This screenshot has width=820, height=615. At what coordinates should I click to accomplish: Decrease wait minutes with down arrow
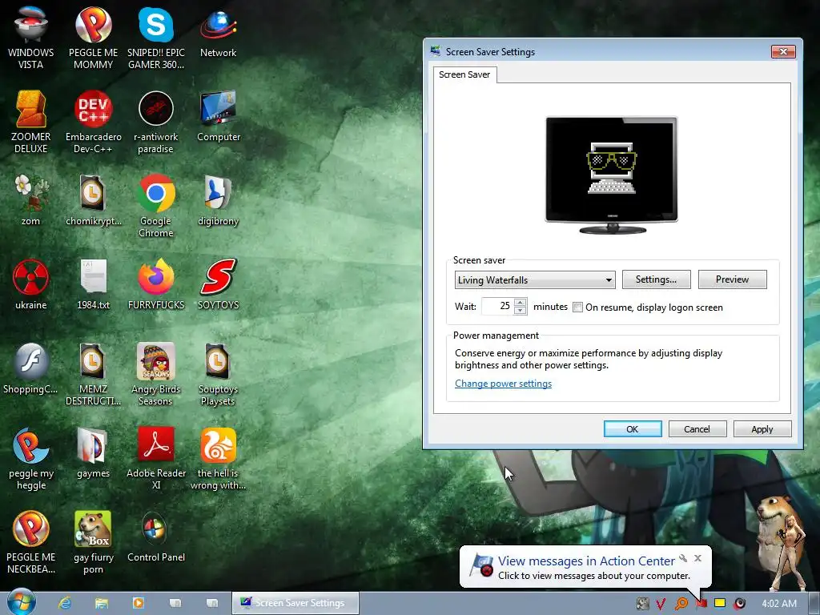point(520,310)
